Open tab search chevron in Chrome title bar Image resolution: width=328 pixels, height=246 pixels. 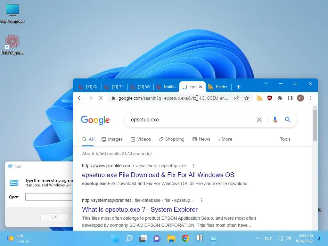[266, 83]
